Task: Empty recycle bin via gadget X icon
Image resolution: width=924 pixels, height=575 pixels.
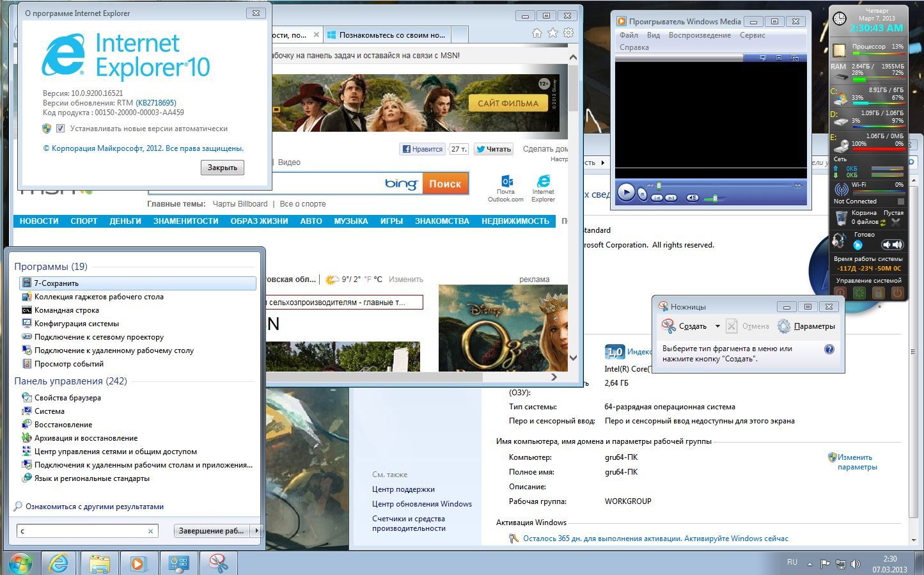Action: point(896,222)
